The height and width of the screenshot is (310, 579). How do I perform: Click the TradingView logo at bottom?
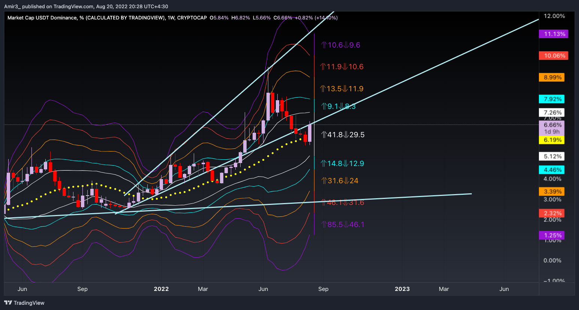tap(24, 303)
